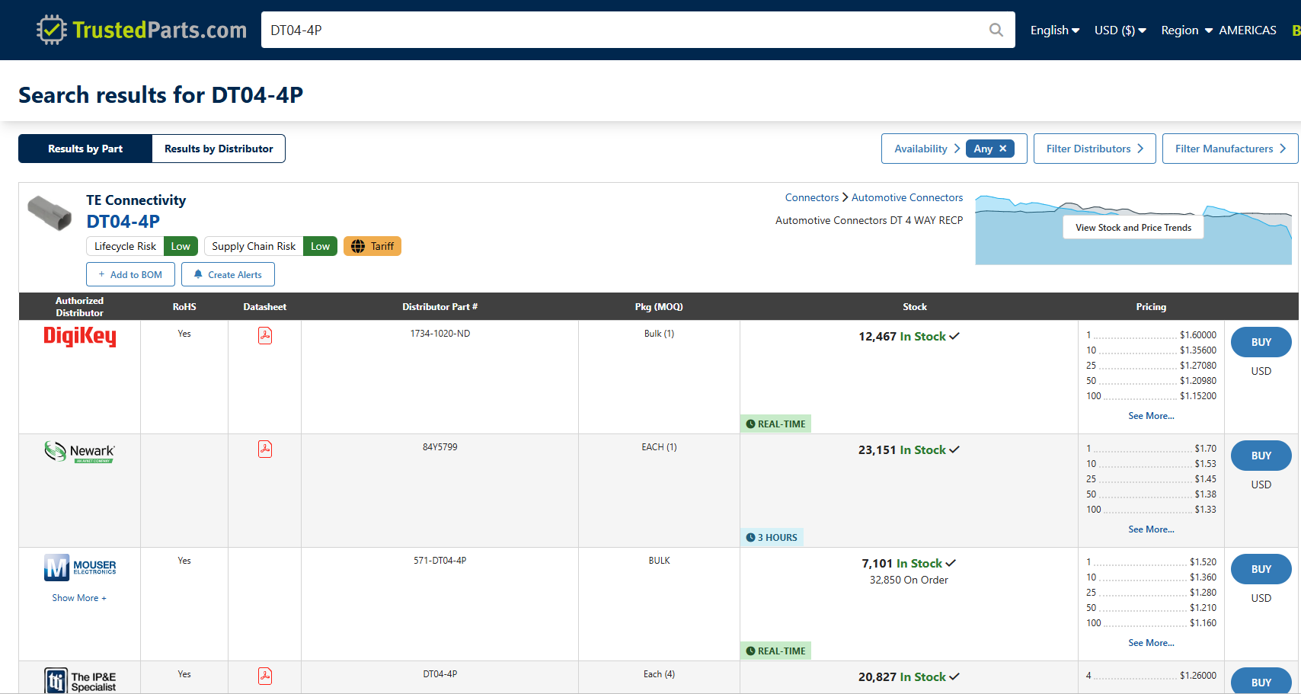Click the Pricing column header
Screen dimensions: 1301x694
1151,306
